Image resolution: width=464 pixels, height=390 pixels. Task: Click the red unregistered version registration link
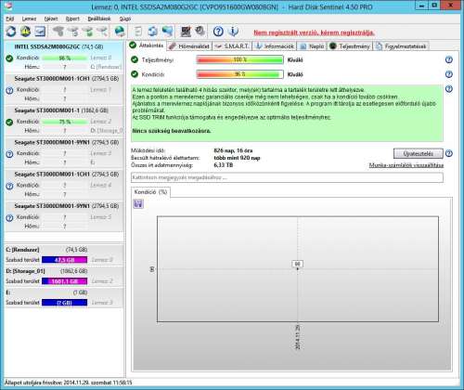point(314,32)
